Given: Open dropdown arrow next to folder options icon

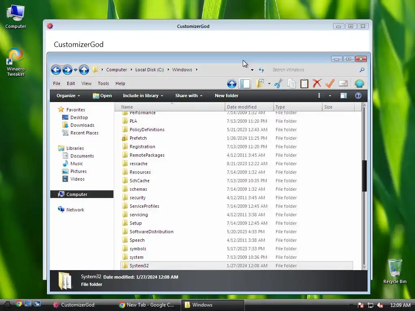Looking at the screenshot, I should point(269,83).
